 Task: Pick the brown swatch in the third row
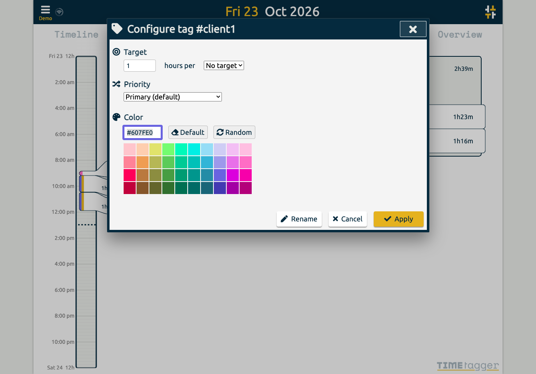pyautogui.click(x=143, y=175)
